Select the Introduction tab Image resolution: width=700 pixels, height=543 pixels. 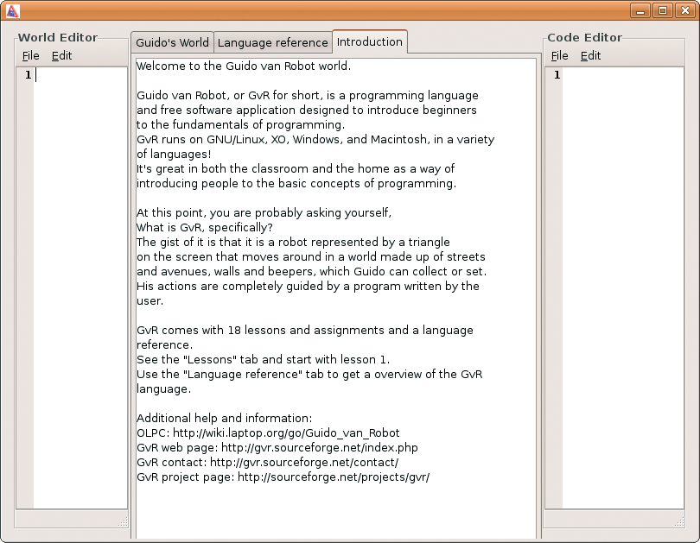pos(370,41)
